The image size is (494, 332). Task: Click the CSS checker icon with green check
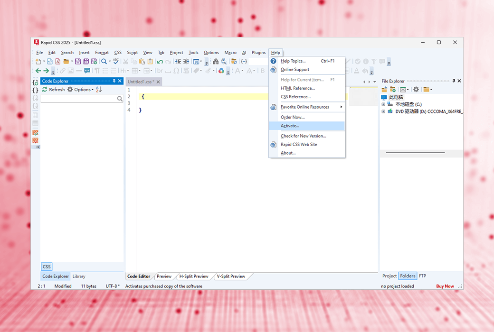(x=35, y=132)
